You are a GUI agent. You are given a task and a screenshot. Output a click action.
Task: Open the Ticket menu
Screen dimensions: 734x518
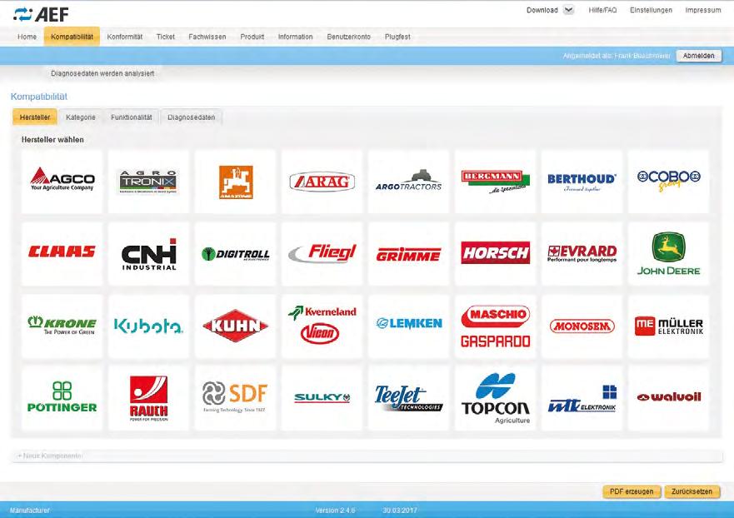tap(165, 37)
